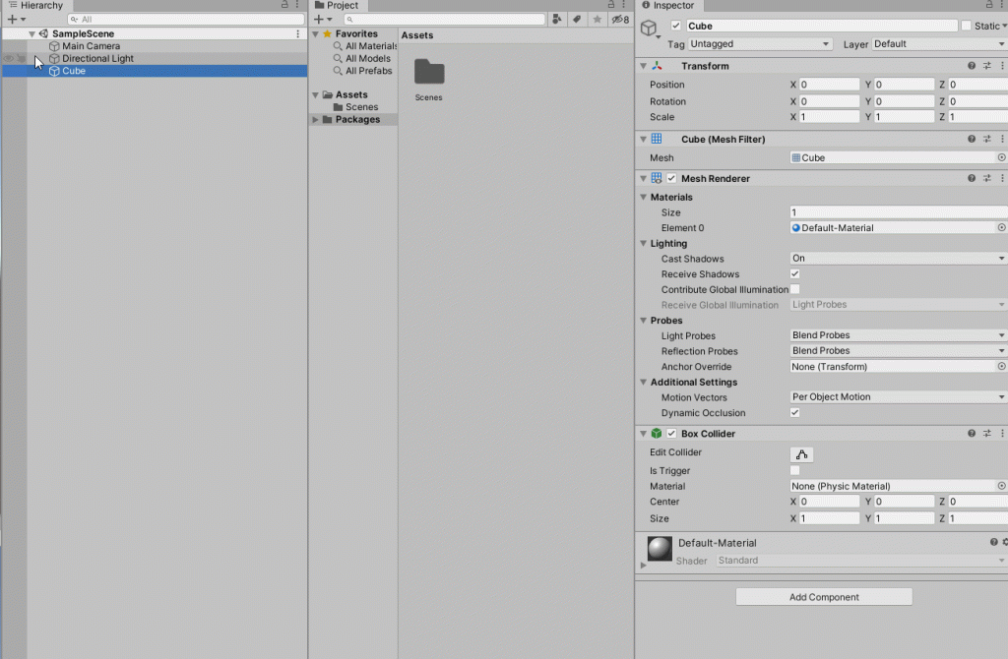
Task: Enable Is Trigger on the Box Collider
Action: coord(795,470)
